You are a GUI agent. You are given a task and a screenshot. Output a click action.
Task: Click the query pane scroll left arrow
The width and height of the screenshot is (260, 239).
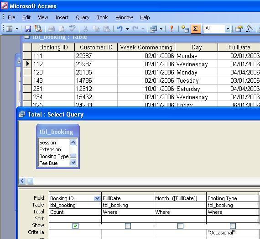pyautogui.click(x=22, y=181)
